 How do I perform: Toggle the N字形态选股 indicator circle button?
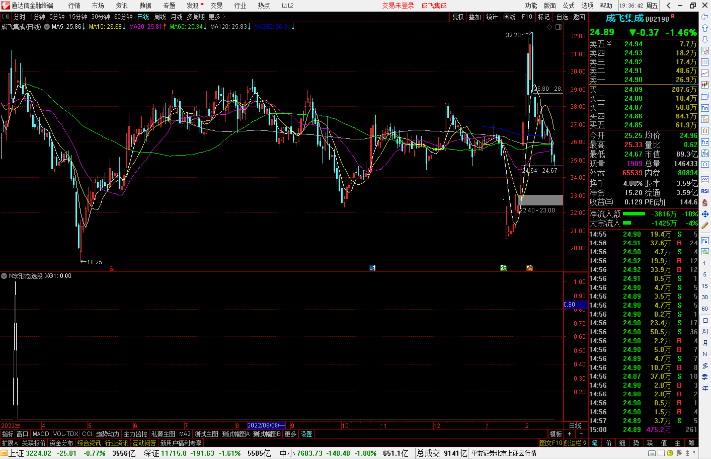pos(4,276)
